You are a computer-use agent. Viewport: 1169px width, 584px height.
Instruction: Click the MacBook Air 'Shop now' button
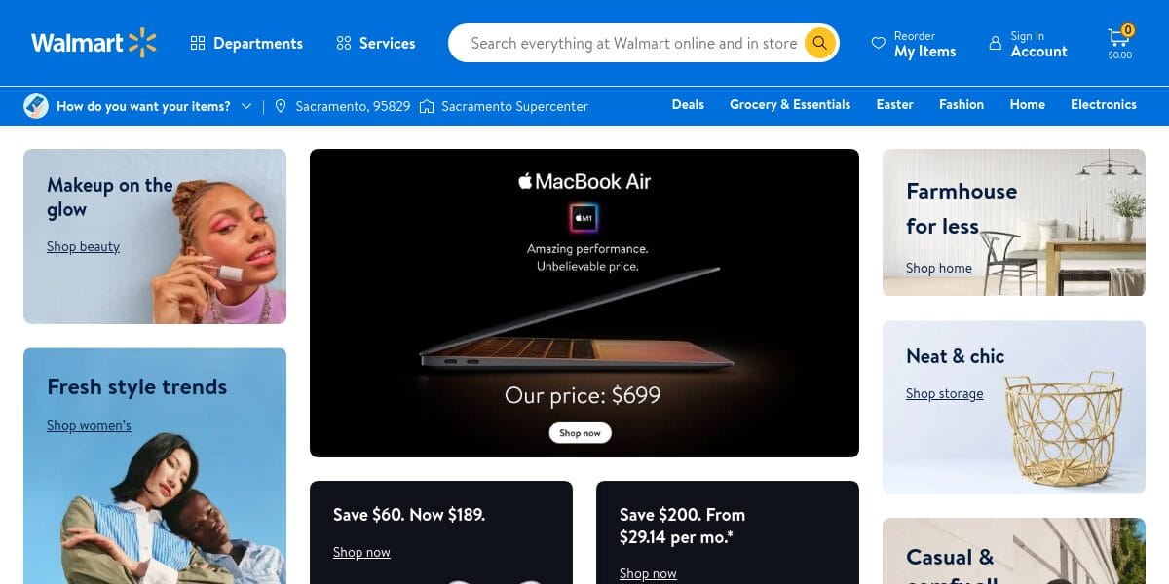pos(581,433)
